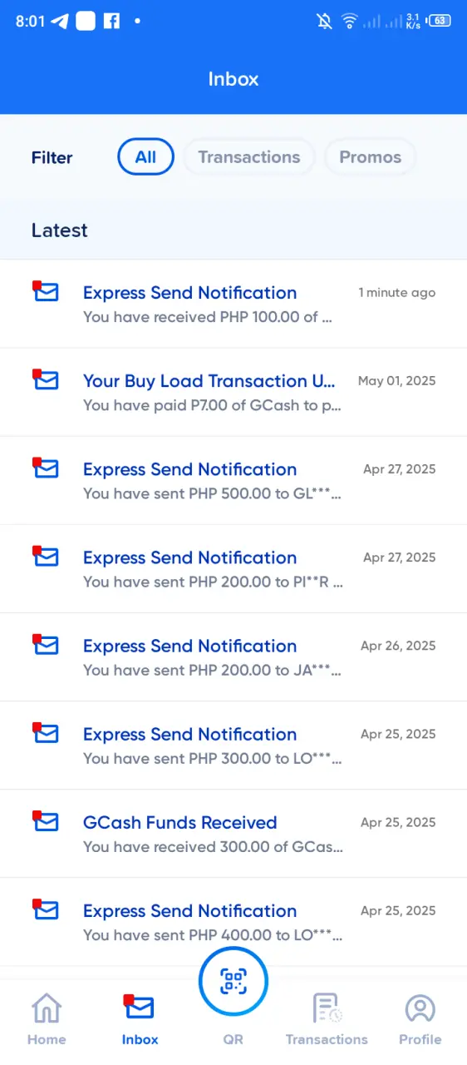Image resolution: width=467 pixels, height=1065 pixels.
Task: Go to Home in bottom navigation
Action: (x=47, y=1019)
